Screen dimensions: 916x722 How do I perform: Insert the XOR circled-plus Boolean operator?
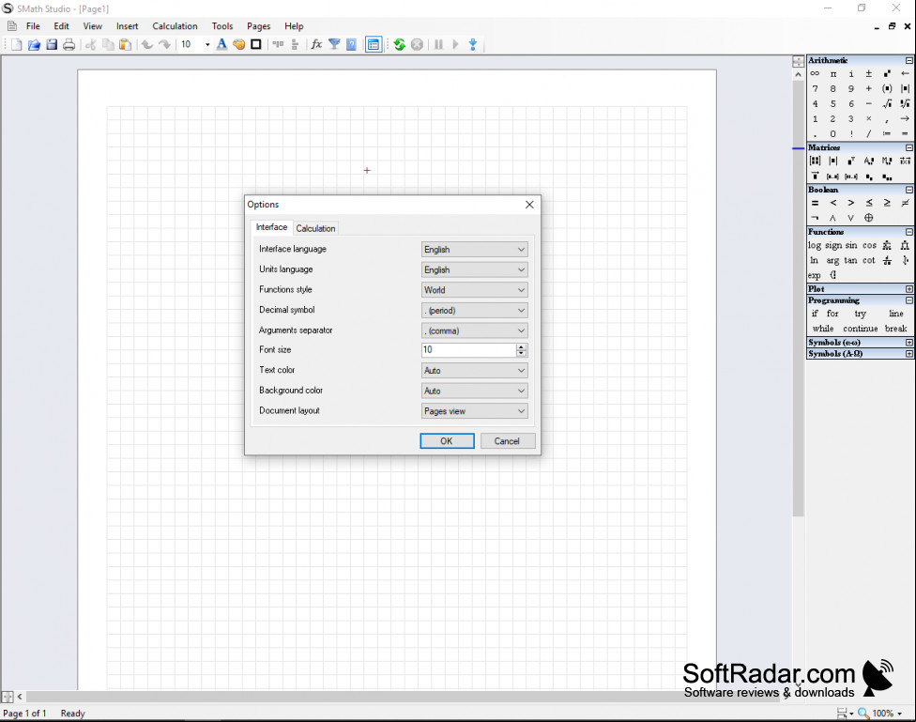point(869,218)
